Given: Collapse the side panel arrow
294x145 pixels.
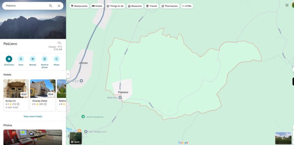Looking at the screenshot, I should (x=68, y=74).
